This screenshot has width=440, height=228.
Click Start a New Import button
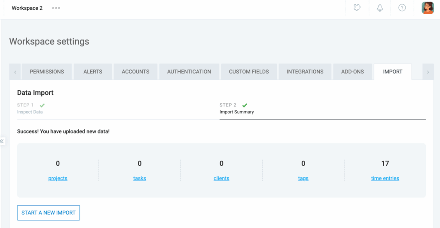(x=49, y=213)
